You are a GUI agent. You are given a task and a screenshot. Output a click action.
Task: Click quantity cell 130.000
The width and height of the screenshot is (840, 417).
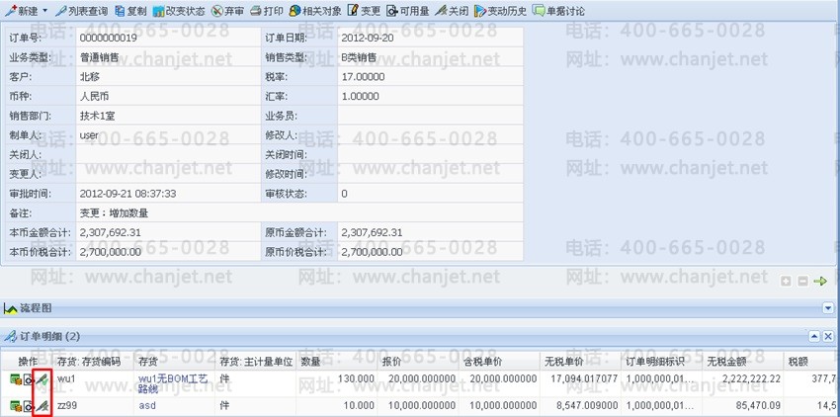[x=356, y=378]
